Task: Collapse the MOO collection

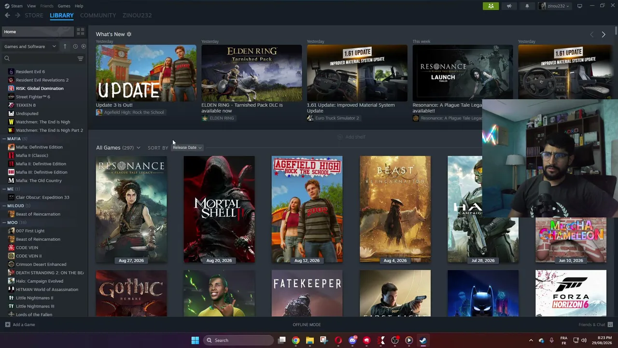Action: (x=4, y=222)
